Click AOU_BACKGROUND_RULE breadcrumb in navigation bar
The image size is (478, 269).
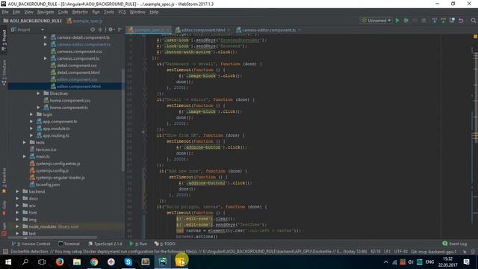(x=32, y=21)
